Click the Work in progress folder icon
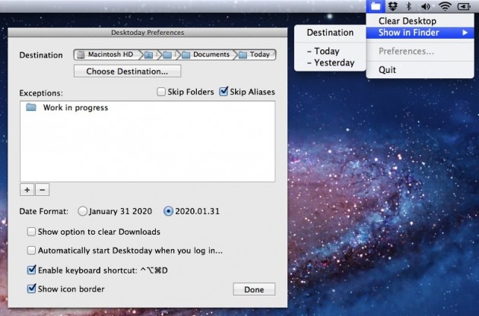The image size is (479, 316). point(31,107)
